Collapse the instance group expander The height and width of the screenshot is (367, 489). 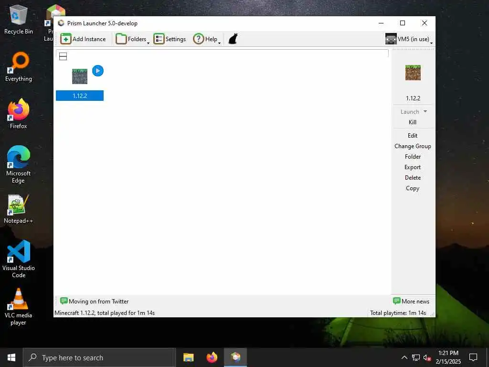pos(63,56)
